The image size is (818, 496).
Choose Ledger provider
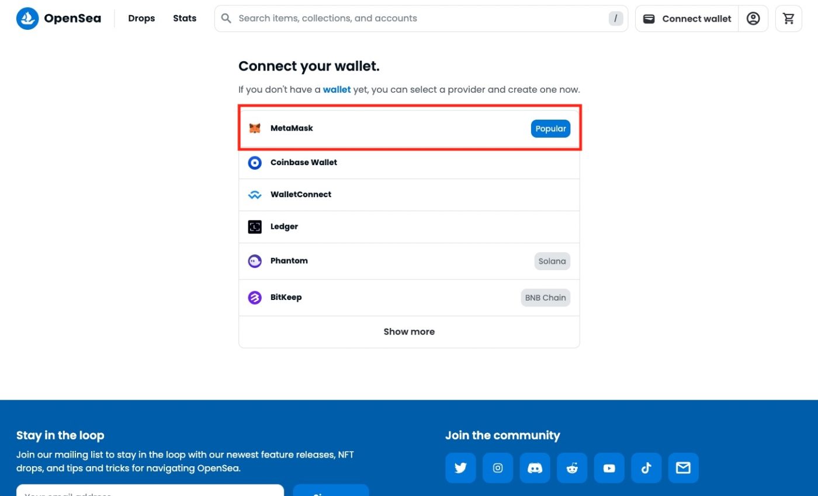tap(409, 227)
